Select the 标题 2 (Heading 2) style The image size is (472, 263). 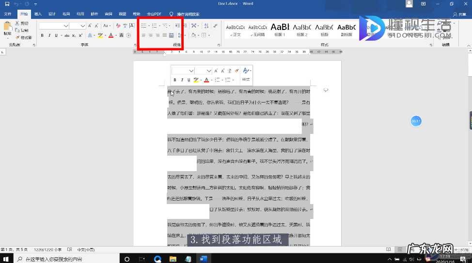[302, 30]
